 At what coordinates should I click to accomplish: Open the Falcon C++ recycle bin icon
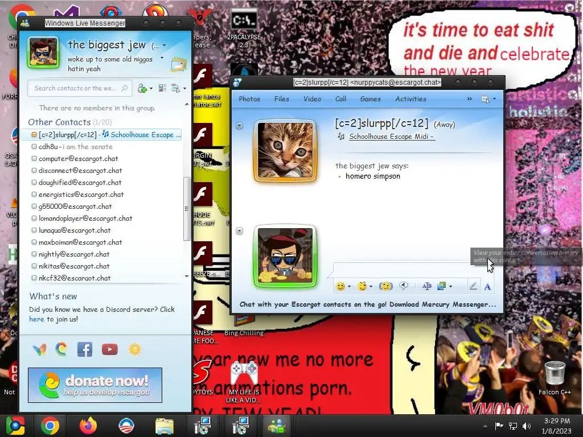coord(555,378)
